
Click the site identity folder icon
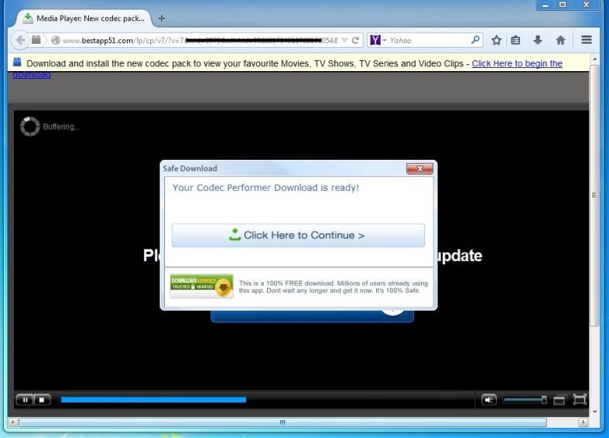[36, 40]
